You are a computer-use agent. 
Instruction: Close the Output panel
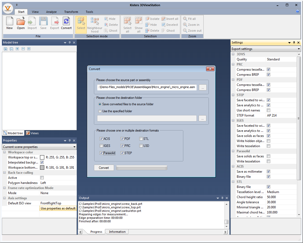click(227, 198)
